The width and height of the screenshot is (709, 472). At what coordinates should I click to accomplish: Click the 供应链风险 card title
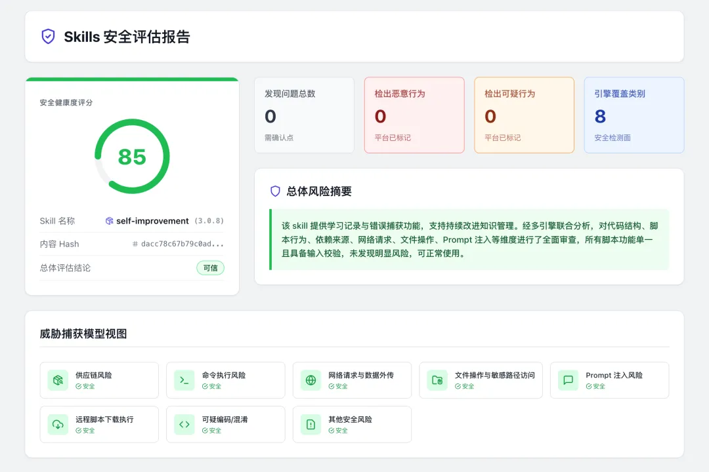[x=94, y=376]
